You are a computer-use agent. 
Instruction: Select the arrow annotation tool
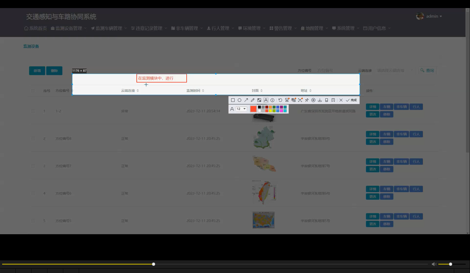pyautogui.click(x=246, y=100)
